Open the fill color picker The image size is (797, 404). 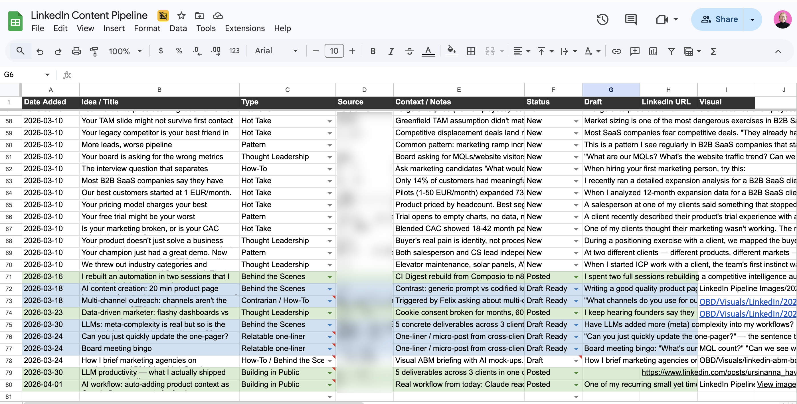tap(451, 51)
